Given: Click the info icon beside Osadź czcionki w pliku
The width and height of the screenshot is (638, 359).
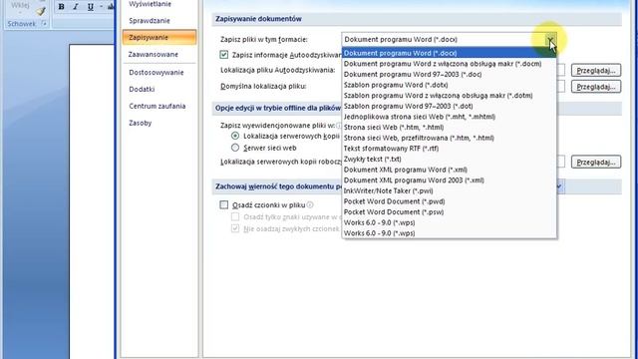Looking at the screenshot, I should point(310,204).
